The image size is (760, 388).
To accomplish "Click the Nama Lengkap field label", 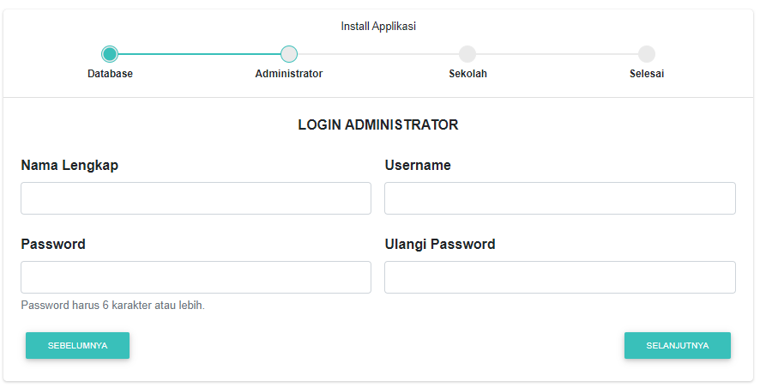I will click(69, 166).
